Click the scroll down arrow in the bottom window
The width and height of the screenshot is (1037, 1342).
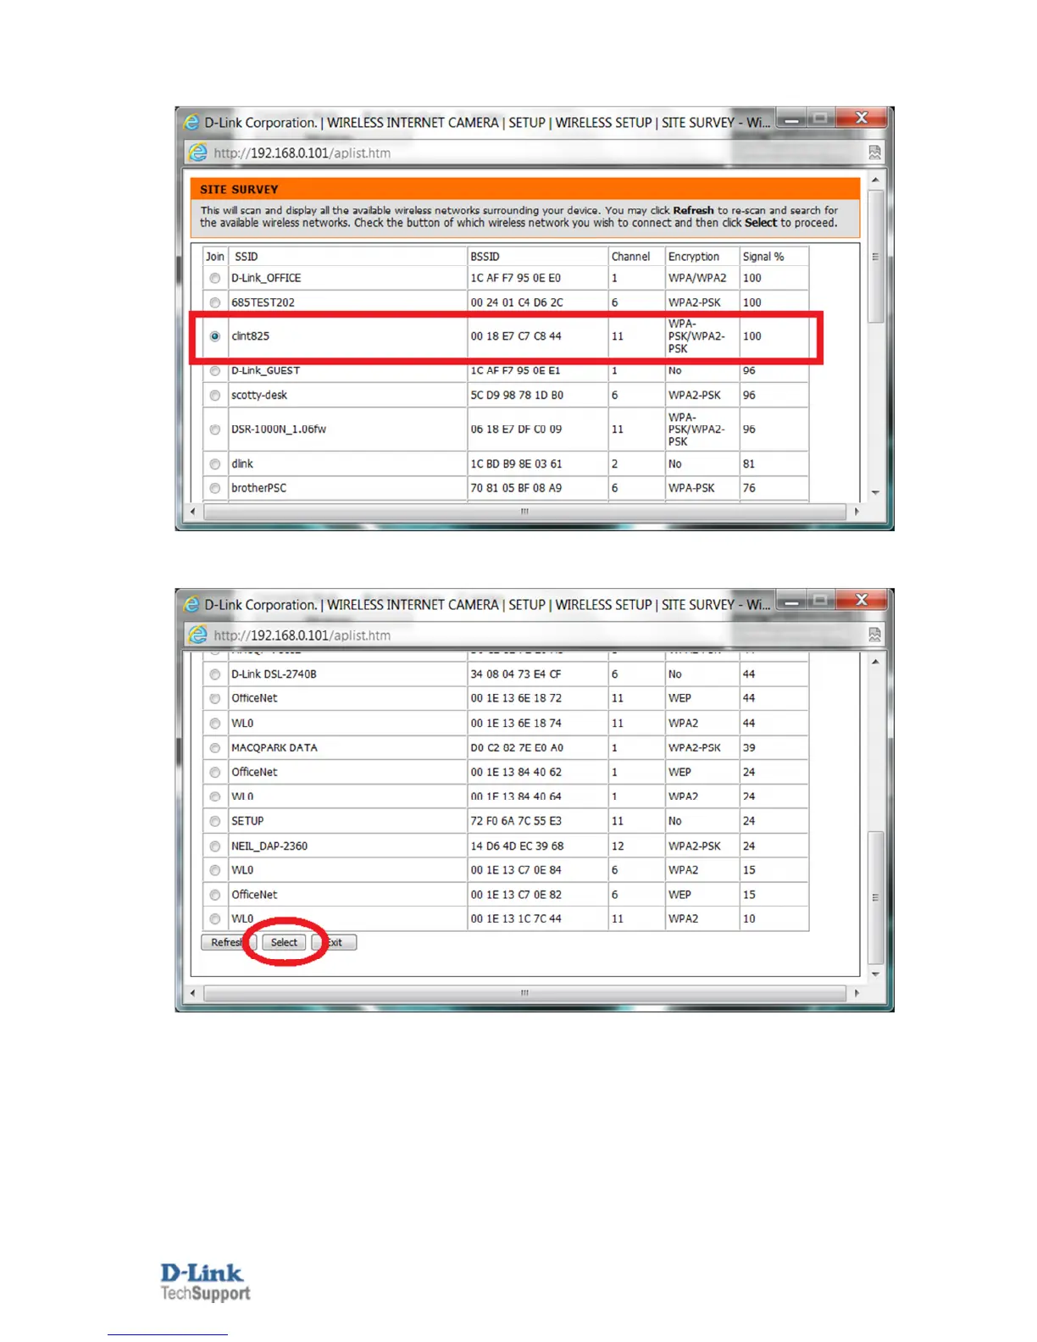[875, 974]
